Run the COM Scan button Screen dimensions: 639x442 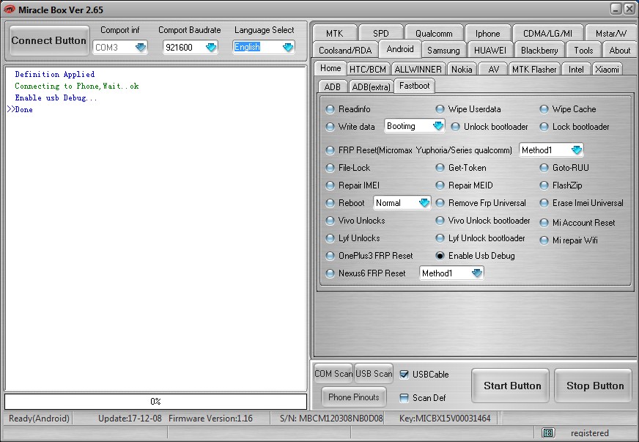(x=333, y=374)
